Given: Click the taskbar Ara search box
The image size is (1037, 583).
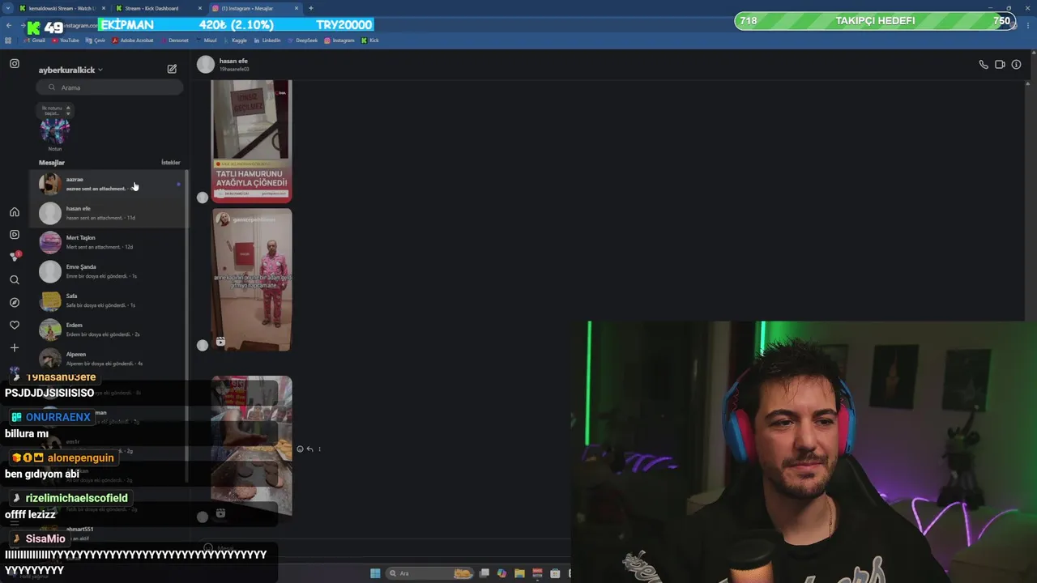Looking at the screenshot, I should (x=429, y=573).
